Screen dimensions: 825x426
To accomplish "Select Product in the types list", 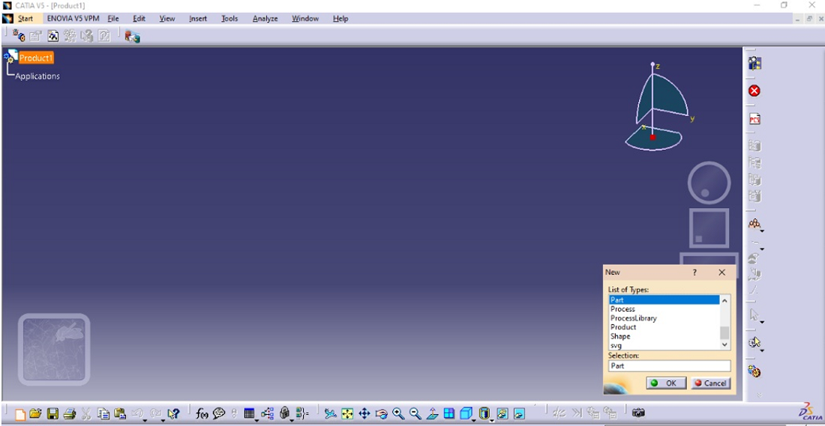I will coord(623,327).
